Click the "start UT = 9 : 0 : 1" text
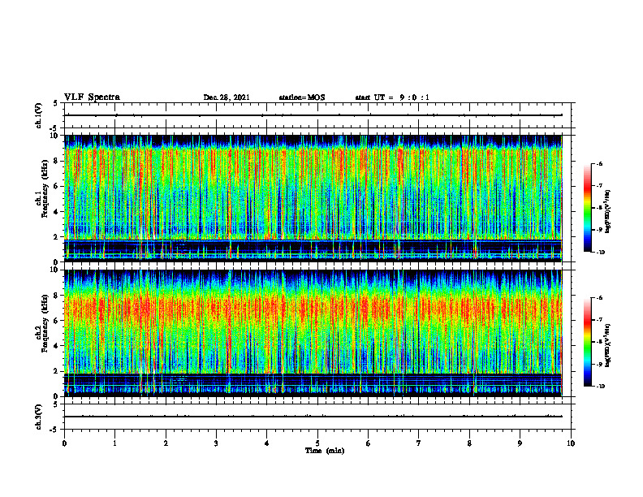This screenshot has height=497, width=643. tap(392, 97)
